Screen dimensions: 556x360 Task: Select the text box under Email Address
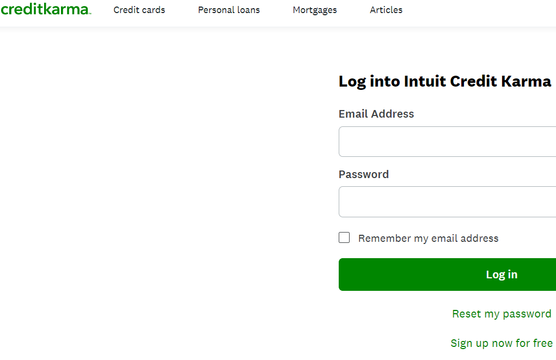[x=447, y=142]
